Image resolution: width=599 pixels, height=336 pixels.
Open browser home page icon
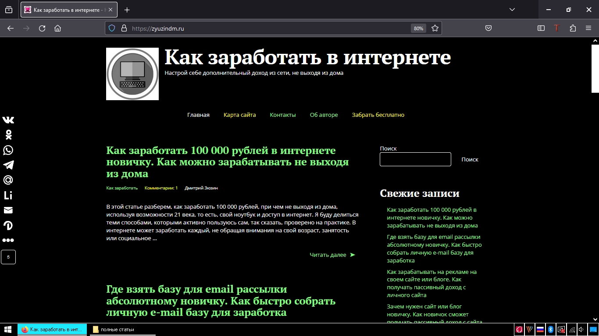tap(57, 28)
